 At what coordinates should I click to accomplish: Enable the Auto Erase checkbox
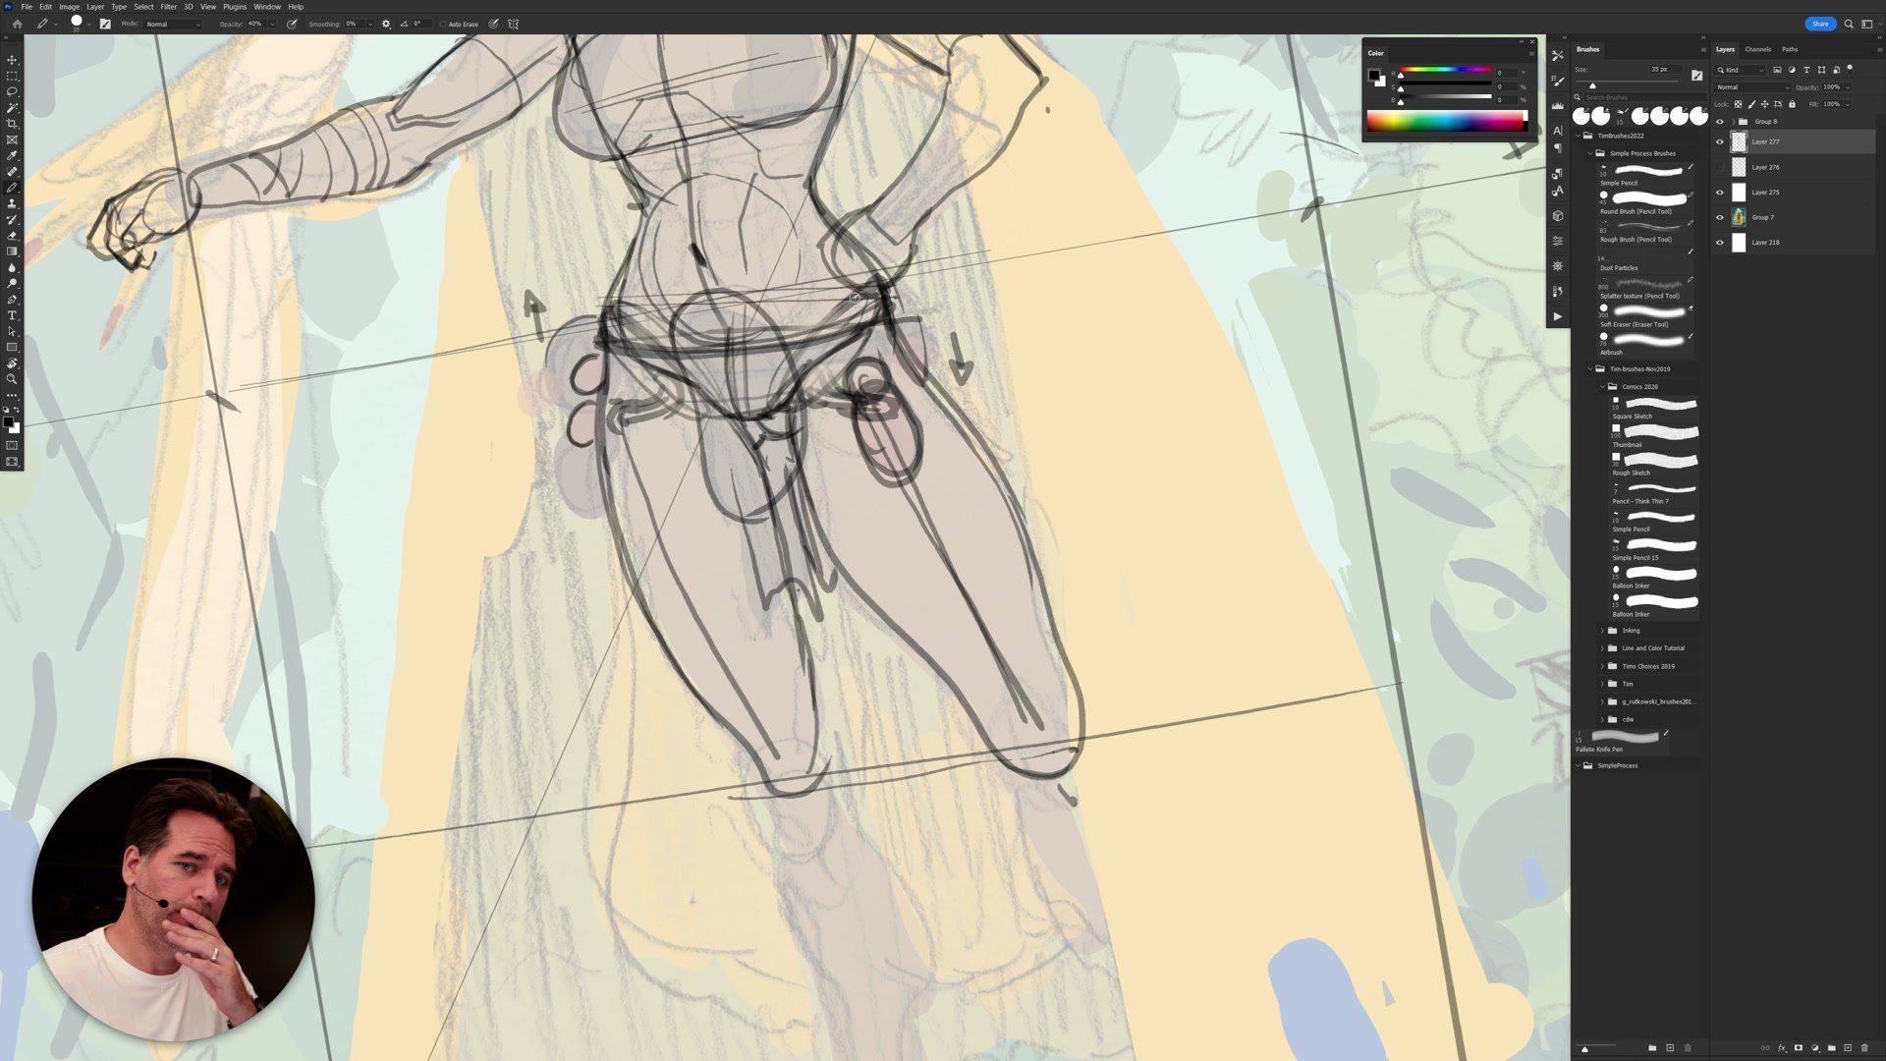click(x=445, y=24)
